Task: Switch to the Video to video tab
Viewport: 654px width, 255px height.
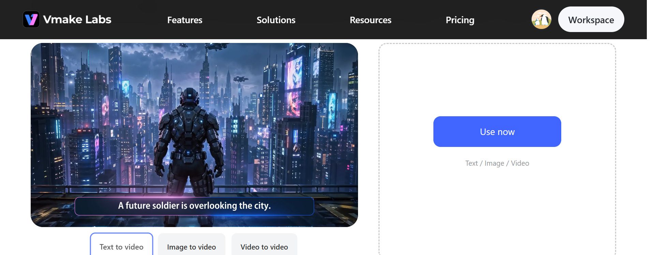Action: click(264, 245)
